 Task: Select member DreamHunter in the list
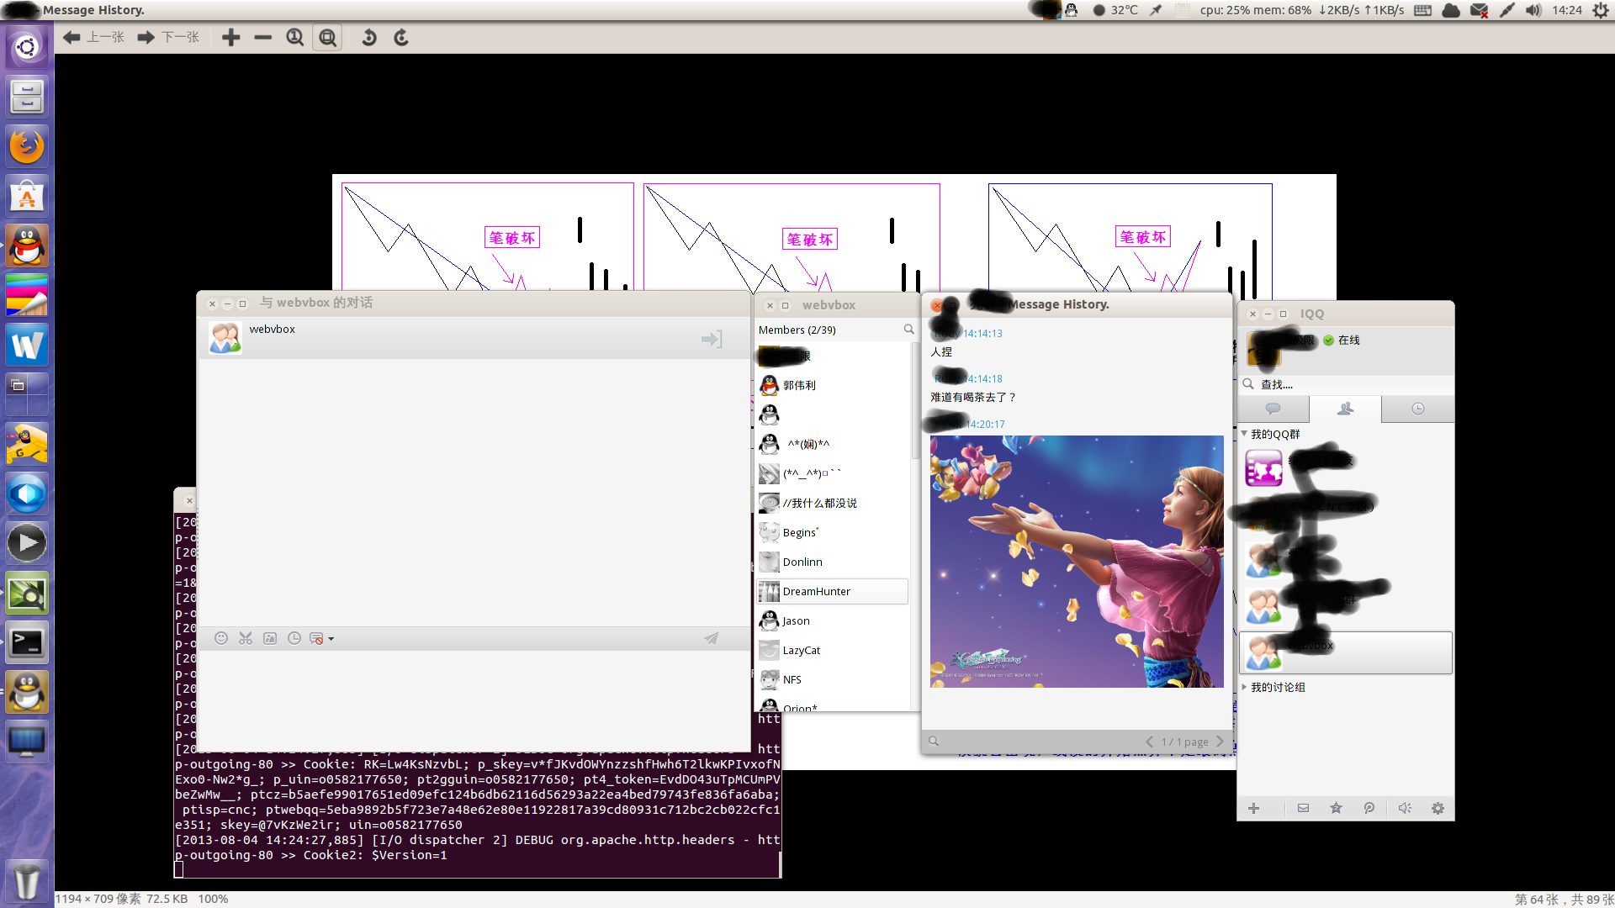coord(833,591)
